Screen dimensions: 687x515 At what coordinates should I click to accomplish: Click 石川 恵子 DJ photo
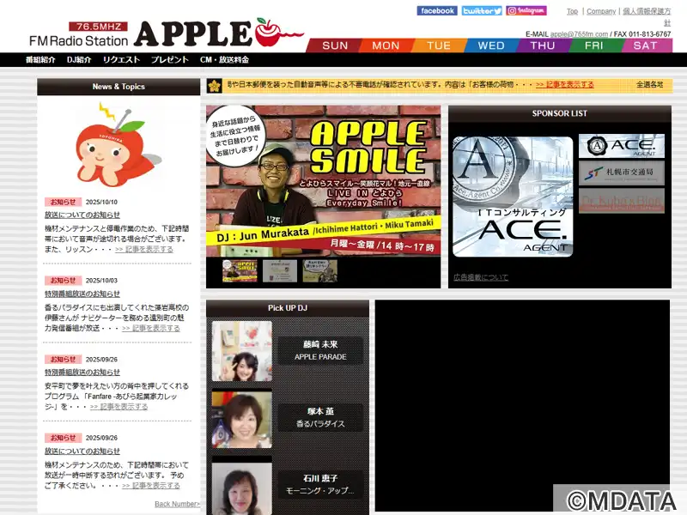pyautogui.click(x=242, y=487)
